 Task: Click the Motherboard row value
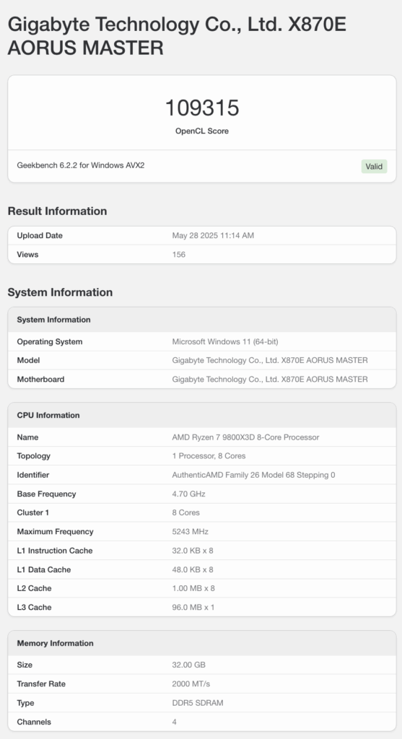(270, 380)
